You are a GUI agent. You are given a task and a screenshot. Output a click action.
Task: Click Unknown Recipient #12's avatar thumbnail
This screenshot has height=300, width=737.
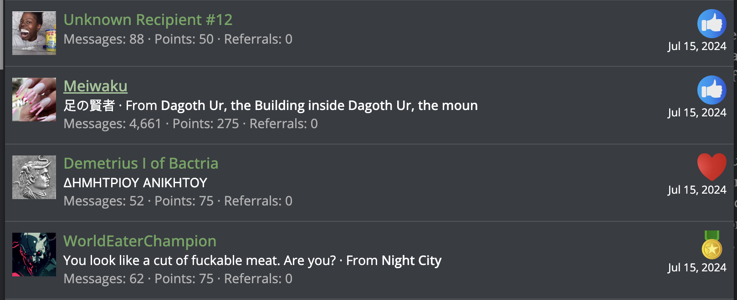[34, 33]
